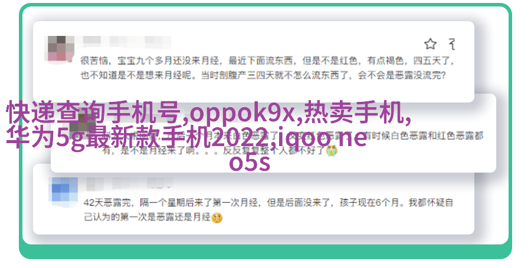Open the pink-gray pixelated avatar

click(60, 49)
